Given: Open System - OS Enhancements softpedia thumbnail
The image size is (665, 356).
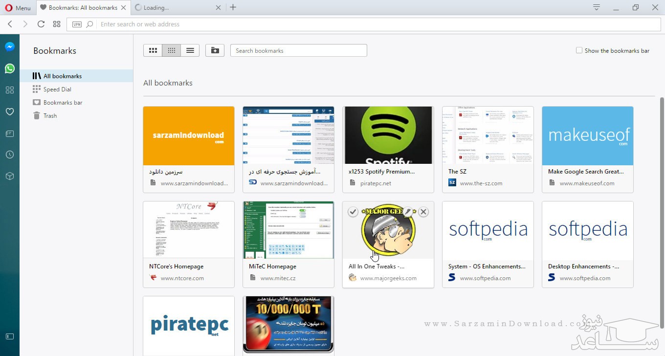Looking at the screenshot, I should pyautogui.click(x=488, y=230).
